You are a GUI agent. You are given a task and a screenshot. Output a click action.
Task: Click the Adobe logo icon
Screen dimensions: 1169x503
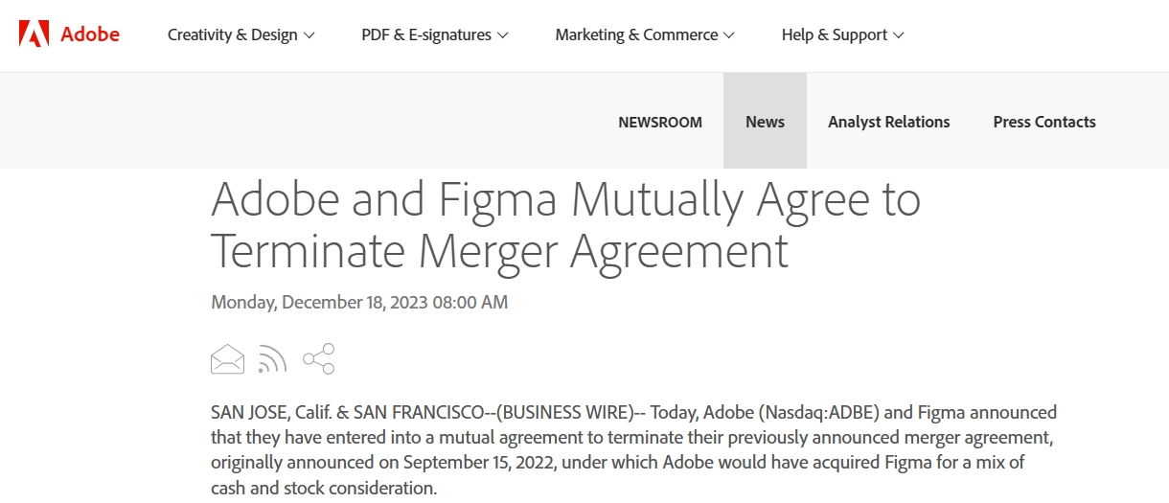click(x=34, y=34)
